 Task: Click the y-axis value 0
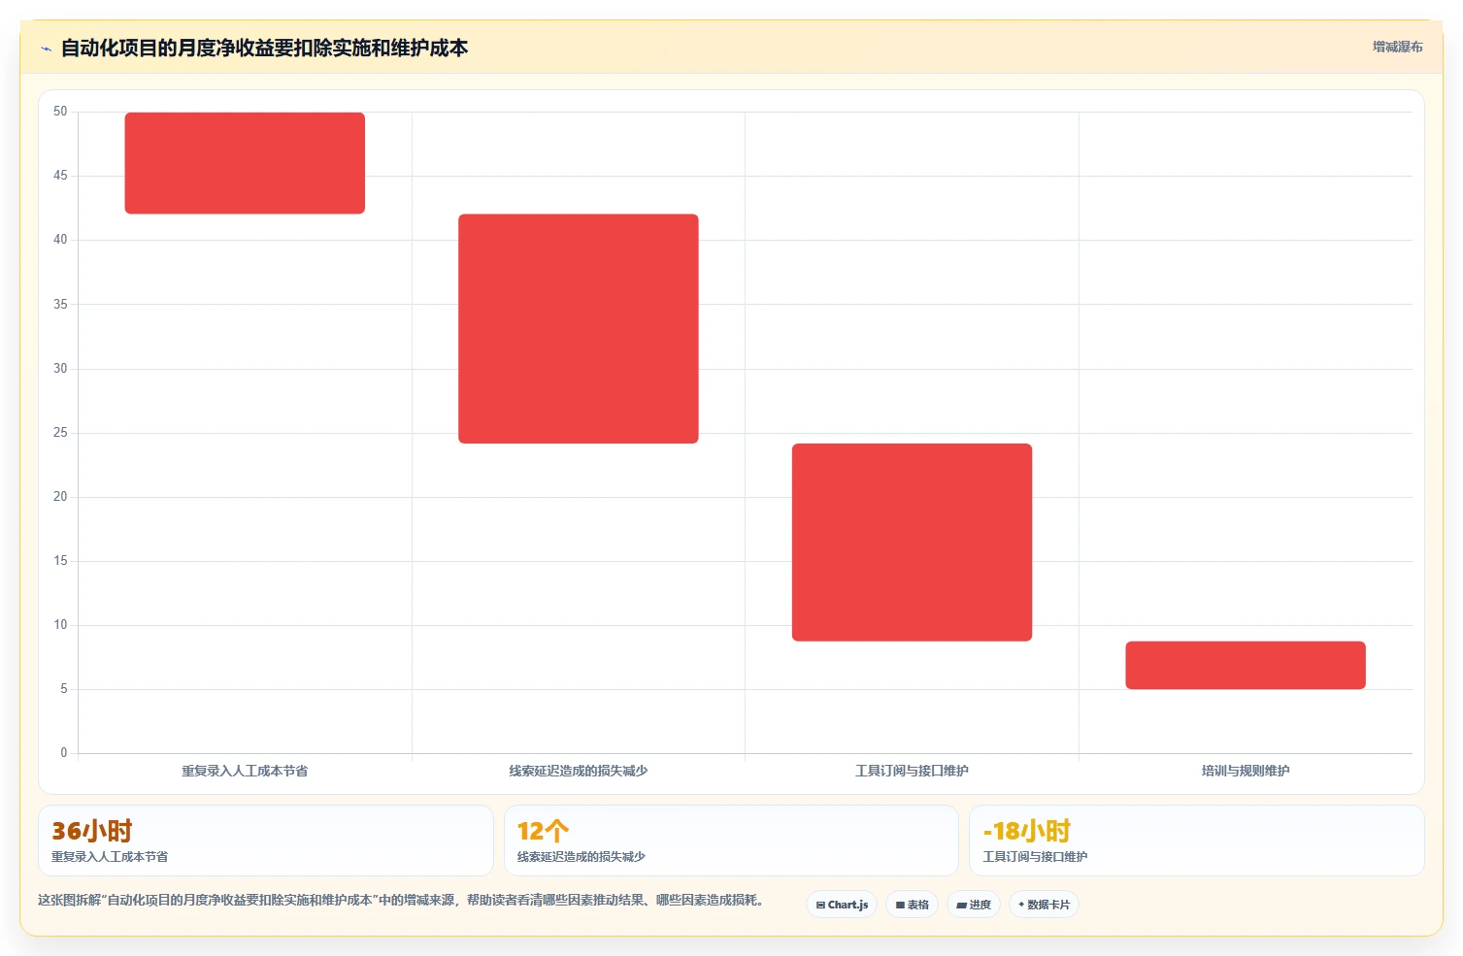pyautogui.click(x=64, y=753)
